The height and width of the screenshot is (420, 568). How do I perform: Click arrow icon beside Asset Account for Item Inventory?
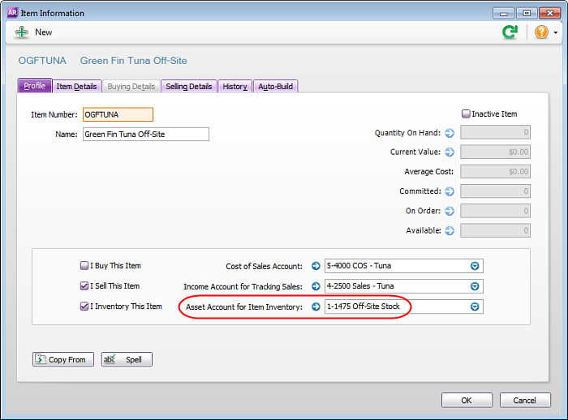pos(316,306)
